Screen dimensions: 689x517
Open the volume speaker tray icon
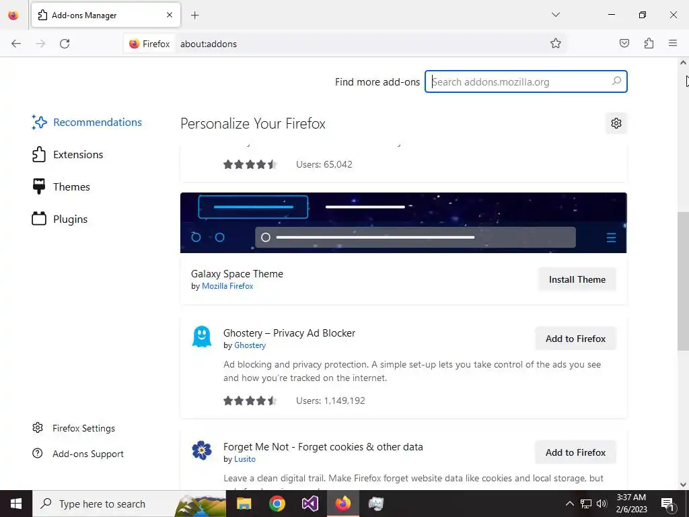tap(602, 504)
